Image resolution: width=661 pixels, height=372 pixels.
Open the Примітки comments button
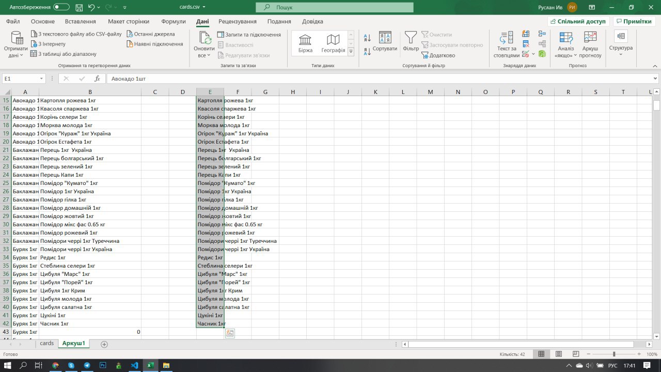click(x=633, y=21)
